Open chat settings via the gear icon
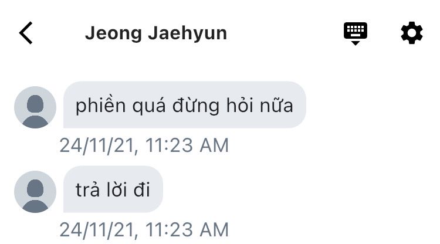The height and width of the screenshot is (244, 440). tap(411, 33)
